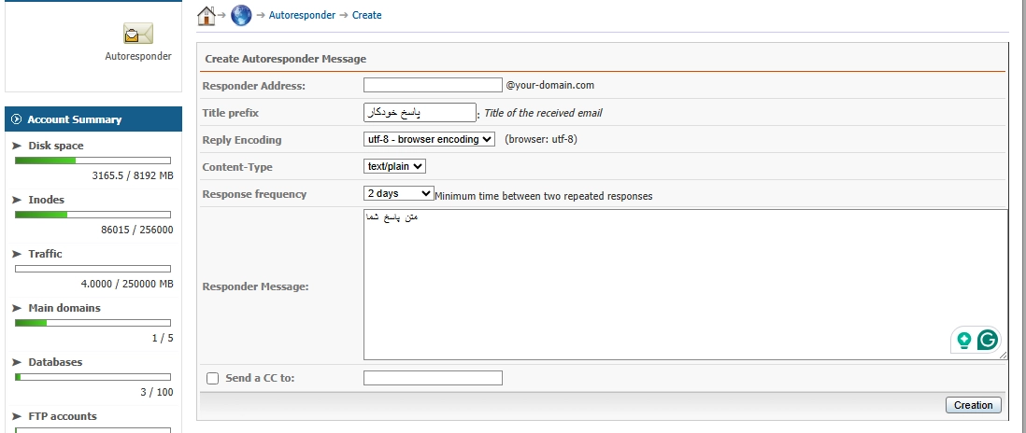Screen dimensions: 1026x433
Task: Click the Title prefix input field
Action: [420, 112]
